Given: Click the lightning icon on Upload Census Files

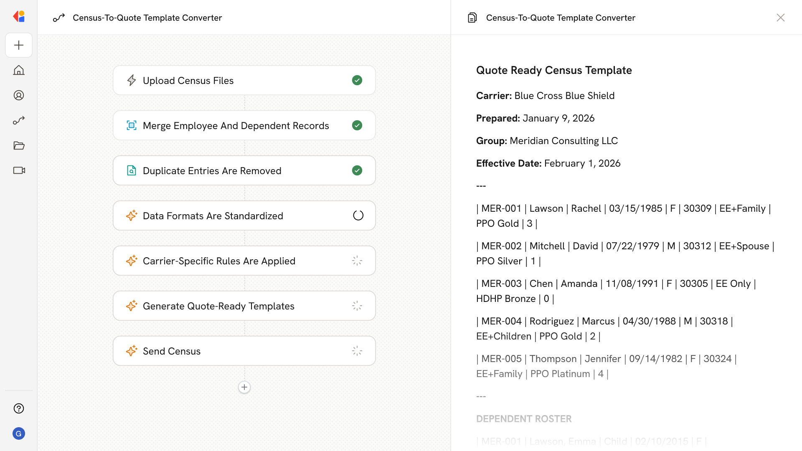Looking at the screenshot, I should pos(132,80).
